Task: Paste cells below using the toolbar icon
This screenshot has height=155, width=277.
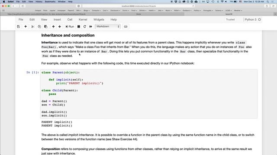Action: point(46,27)
